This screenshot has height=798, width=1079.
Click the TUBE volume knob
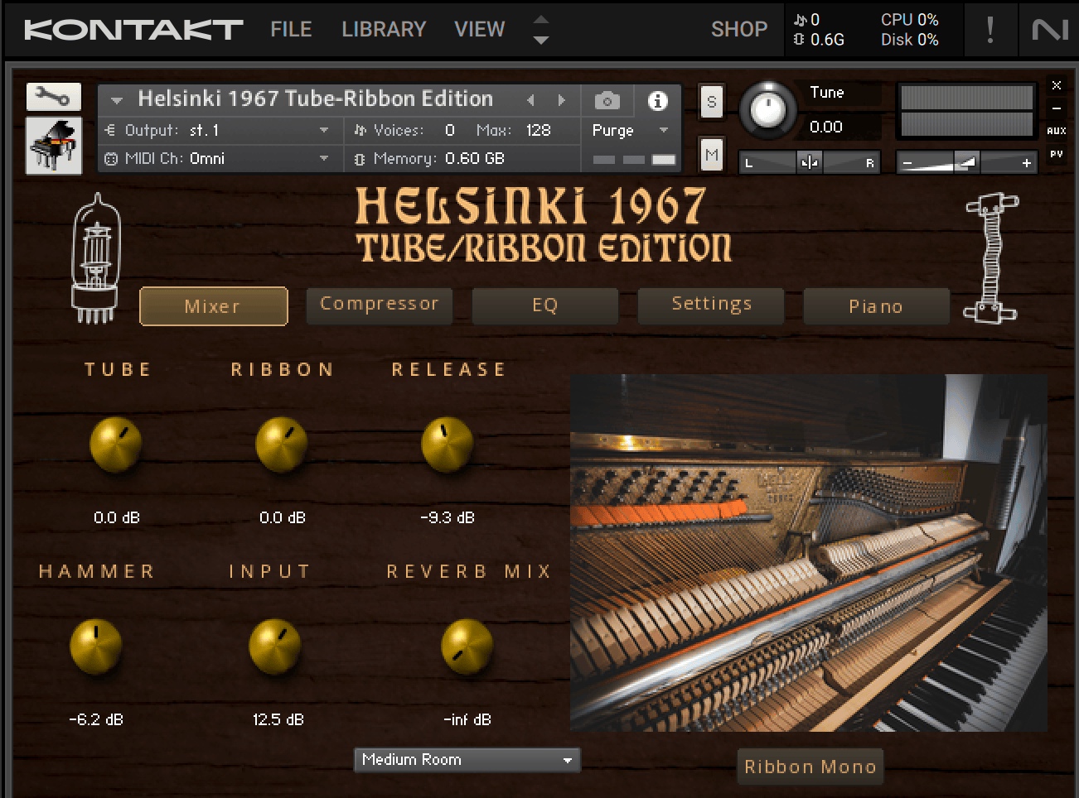click(x=116, y=445)
